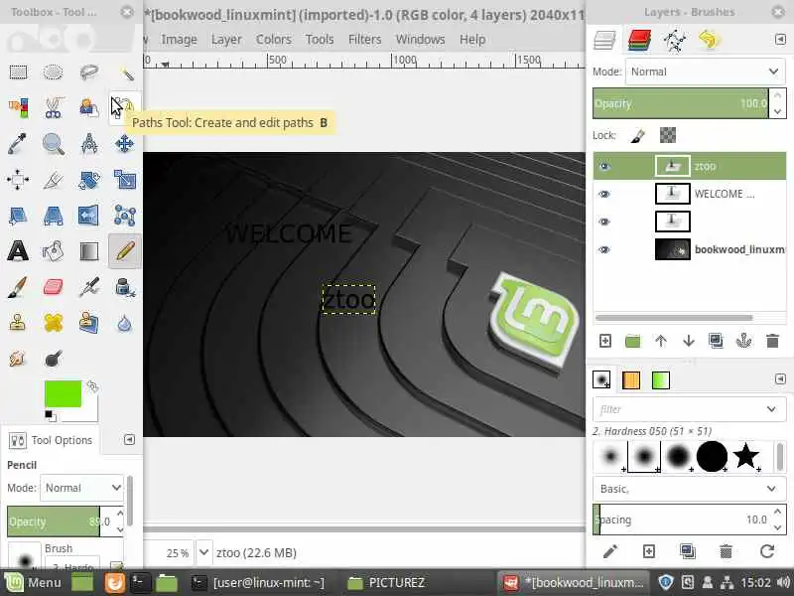This screenshot has height=596, width=794.
Task: Open the Layer menu
Action: (226, 39)
